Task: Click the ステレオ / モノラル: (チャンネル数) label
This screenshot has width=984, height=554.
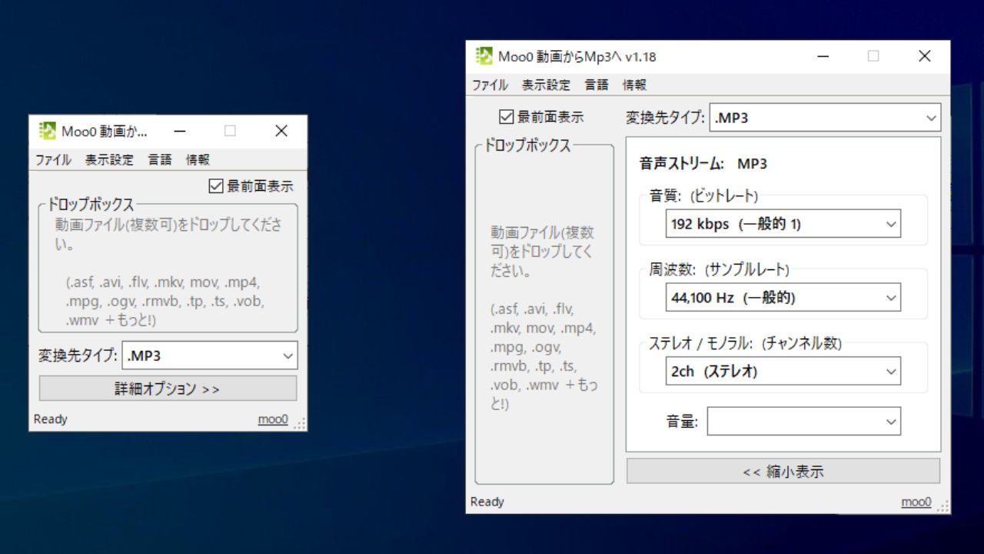Action: pos(745,343)
